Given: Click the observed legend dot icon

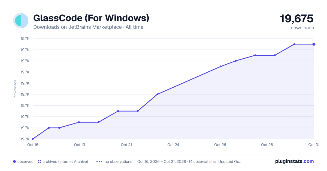Looking at the screenshot, I should 14,161.
